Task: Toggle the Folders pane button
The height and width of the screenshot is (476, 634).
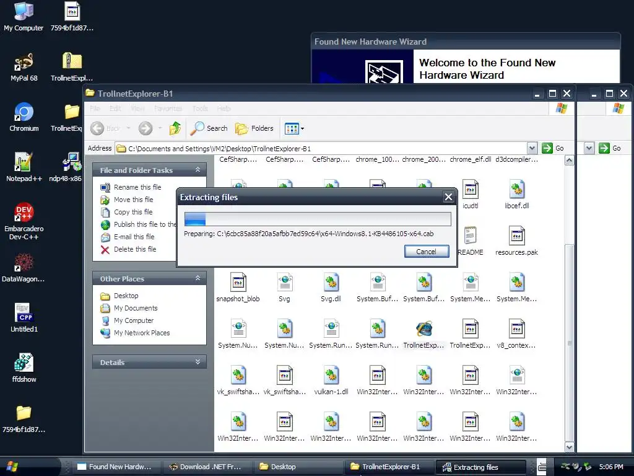Action: click(254, 128)
